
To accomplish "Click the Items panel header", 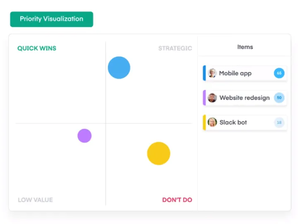I will pos(245,47).
